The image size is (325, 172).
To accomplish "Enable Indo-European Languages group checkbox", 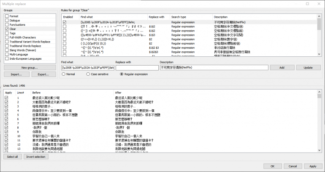I will coord(7,58).
